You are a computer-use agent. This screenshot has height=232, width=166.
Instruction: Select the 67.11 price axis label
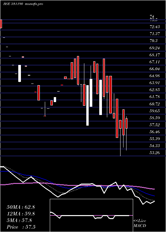click(155, 62)
